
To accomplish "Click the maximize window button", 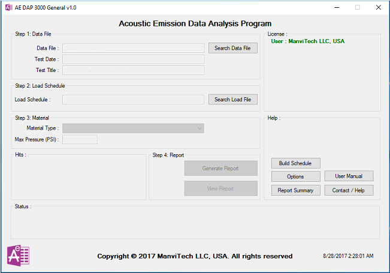I will [x=358, y=7].
